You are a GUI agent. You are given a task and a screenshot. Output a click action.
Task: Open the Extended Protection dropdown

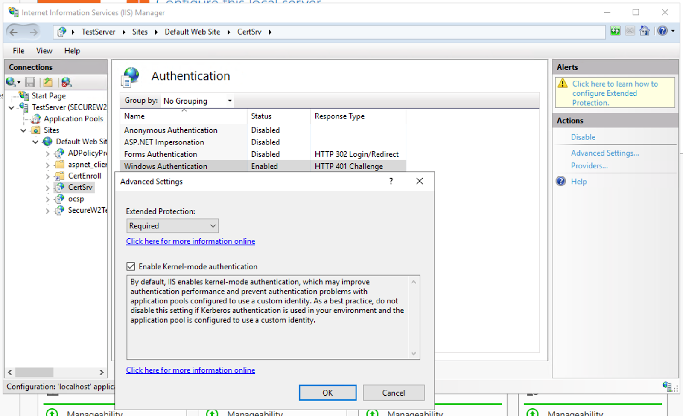pos(172,226)
